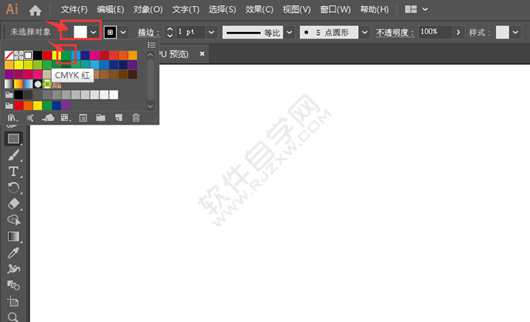530x322 pixels.
Task: Pick the black-to-white gradient swatch
Action: coord(9,84)
